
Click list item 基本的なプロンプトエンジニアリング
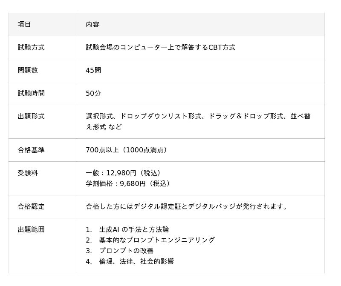coord(157,240)
